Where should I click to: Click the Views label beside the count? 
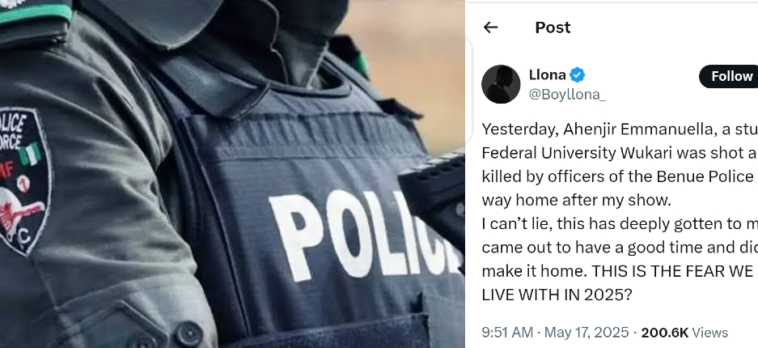[x=710, y=333]
